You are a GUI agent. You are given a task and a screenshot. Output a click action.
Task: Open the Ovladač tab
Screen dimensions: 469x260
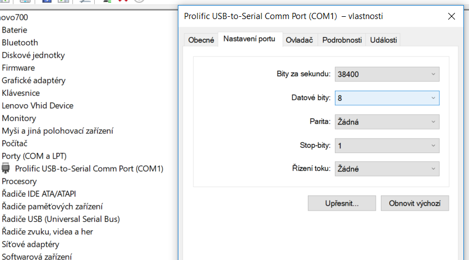[x=299, y=40]
